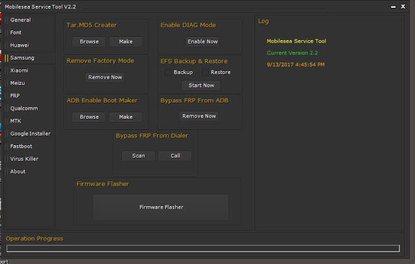Minimize the Mobilesea Service Tool window

click(x=394, y=6)
